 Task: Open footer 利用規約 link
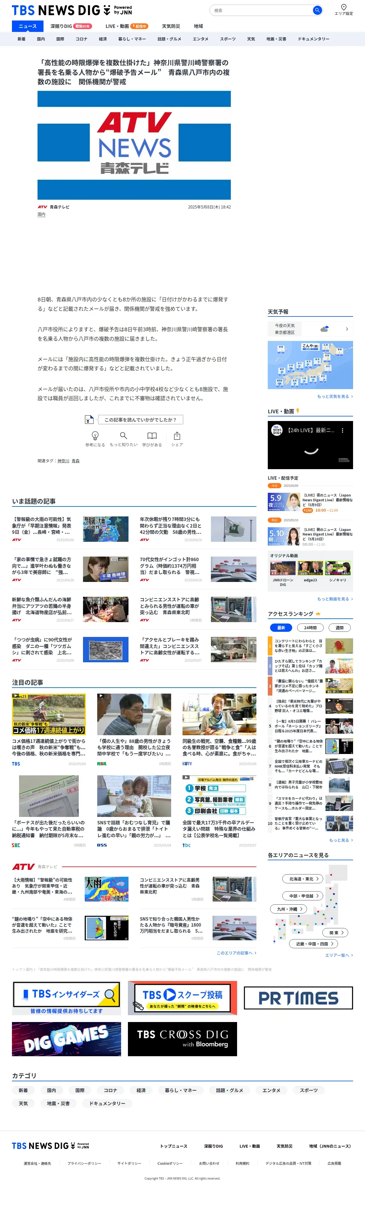242,1163
